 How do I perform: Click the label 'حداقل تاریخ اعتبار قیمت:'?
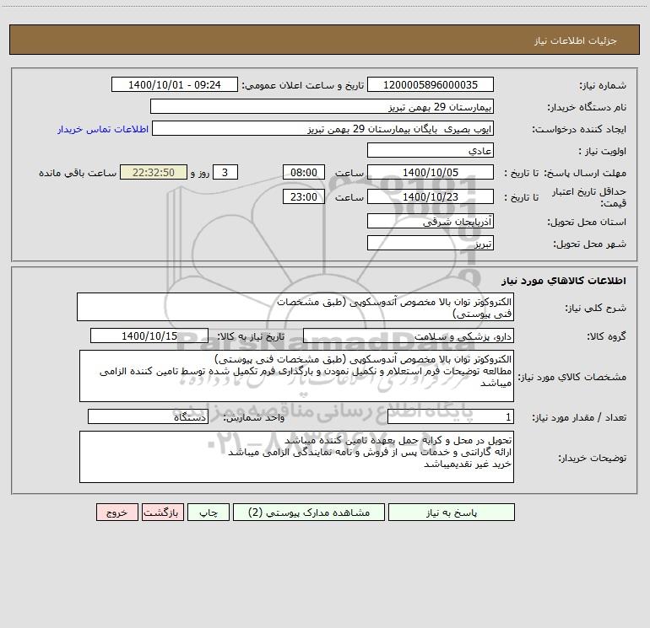[x=589, y=197]
